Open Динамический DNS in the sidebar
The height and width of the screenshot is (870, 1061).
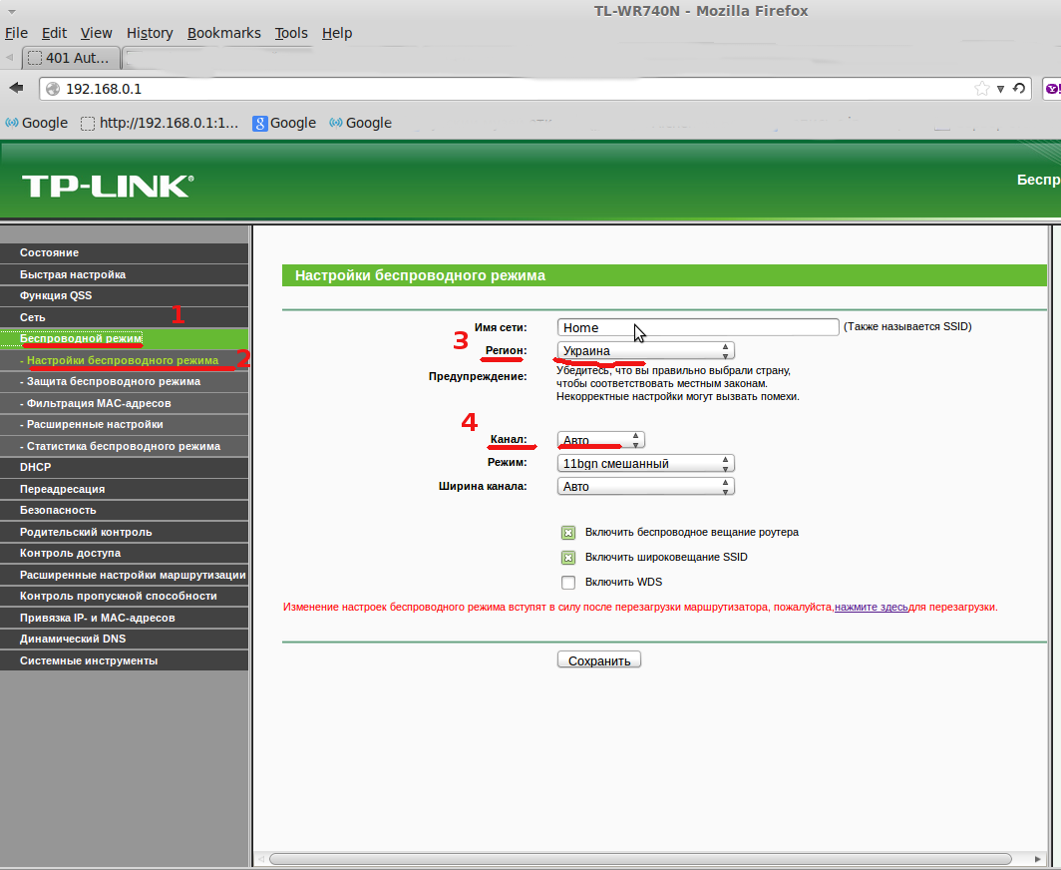(125, 639)
